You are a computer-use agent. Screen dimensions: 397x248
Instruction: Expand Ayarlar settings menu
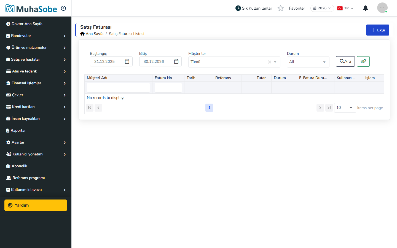[x=36, y=142]
